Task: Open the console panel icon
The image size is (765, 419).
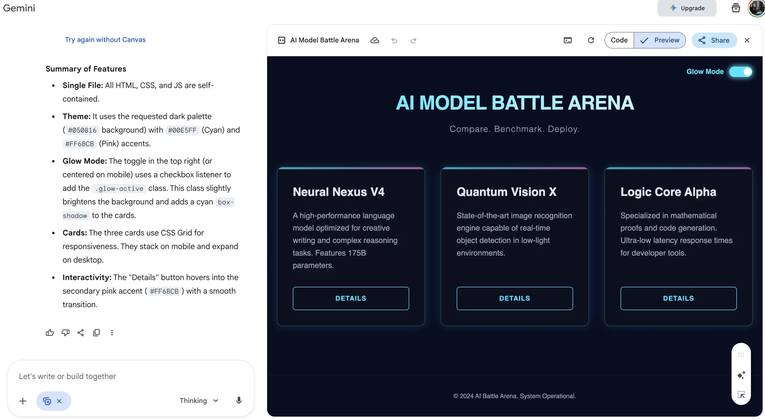Action: click(567, 40)
